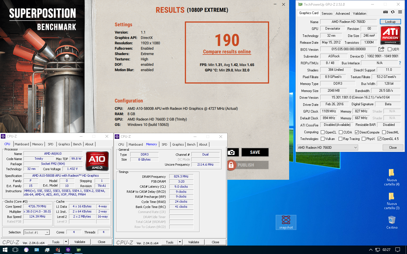Click the Task View taskbar button
Screen dimensions: 407x254
click(x=15, y=250)
